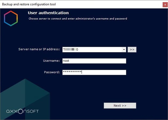168x120 pixels.
Task: Click the AxxonSoft logo at the bottom
Action: coord(22,111)
